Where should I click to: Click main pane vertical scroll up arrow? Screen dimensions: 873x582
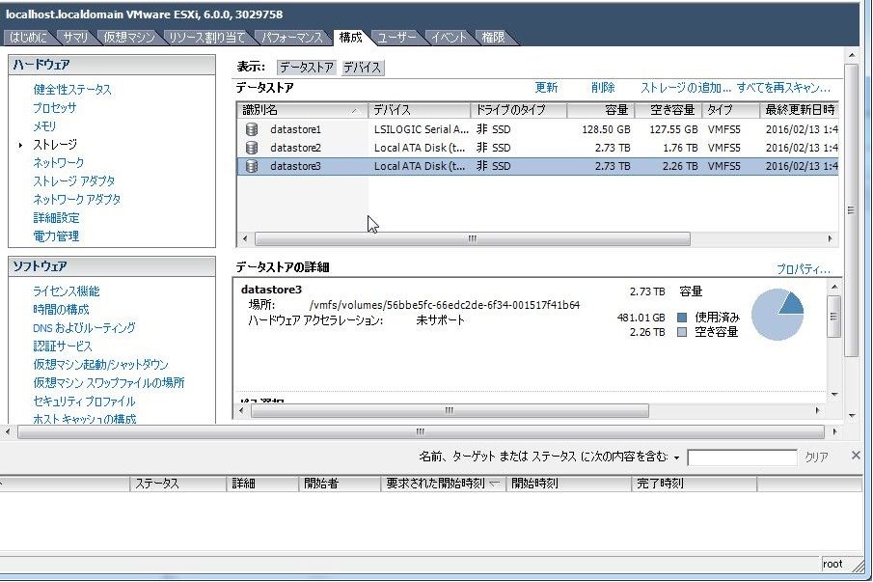851,55
